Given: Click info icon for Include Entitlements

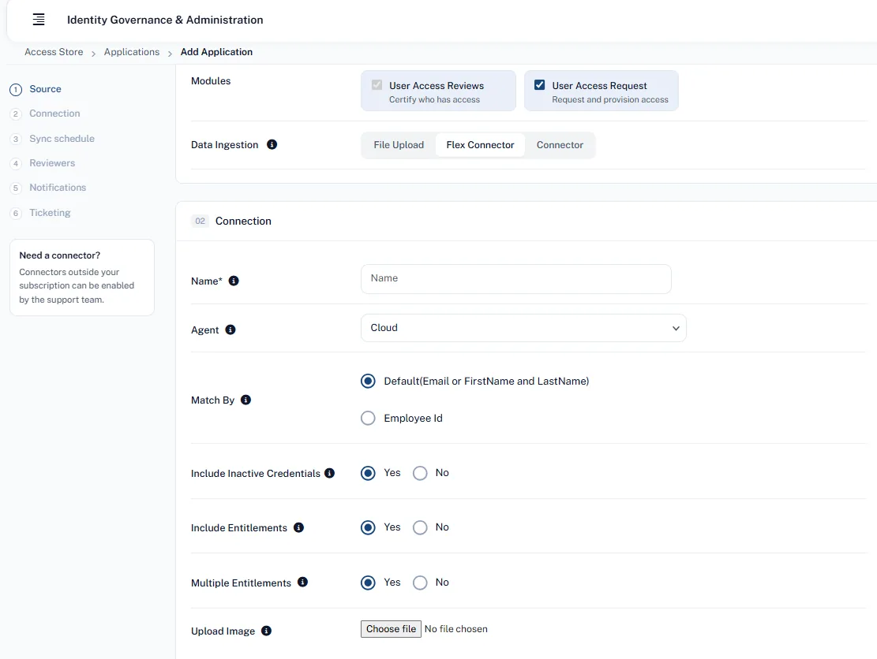Looking at the screenshot, I should [298, 528].
